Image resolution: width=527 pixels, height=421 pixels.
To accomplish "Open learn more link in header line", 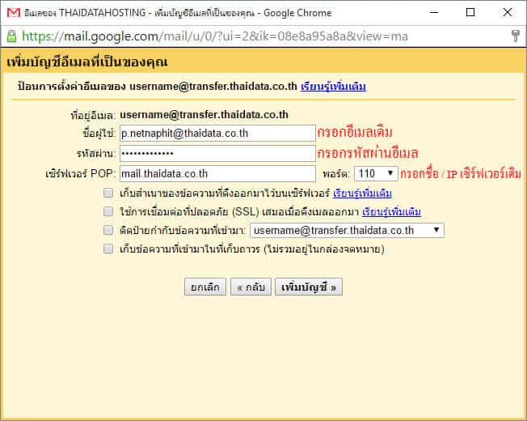I will click(333, 87).
